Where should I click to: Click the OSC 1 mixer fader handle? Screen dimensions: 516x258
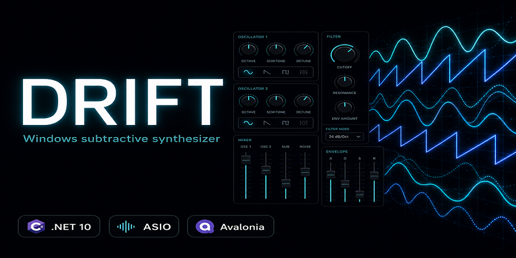pos(246,160)
